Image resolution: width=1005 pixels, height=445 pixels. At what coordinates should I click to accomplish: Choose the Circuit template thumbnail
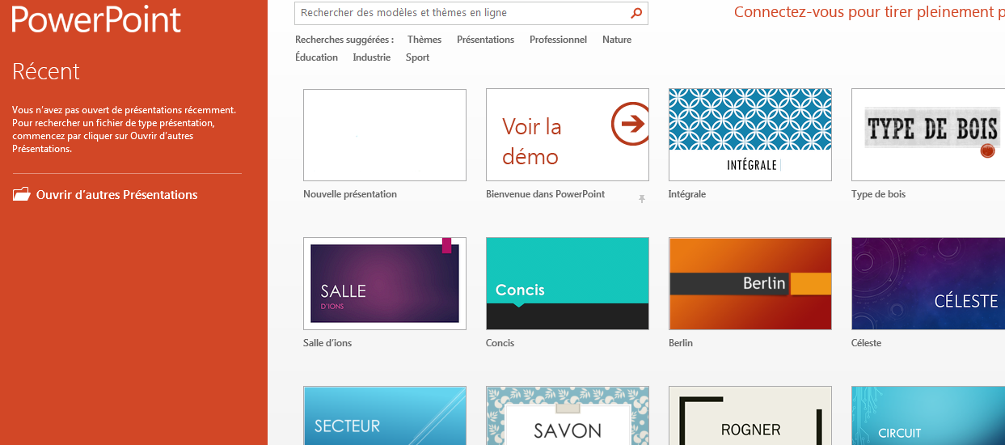click(x=928, y=416)
